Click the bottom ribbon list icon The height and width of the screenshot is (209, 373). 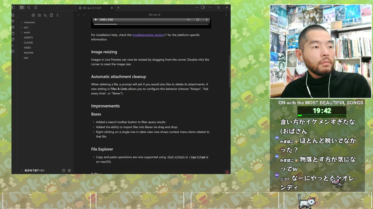pos(13,51)
